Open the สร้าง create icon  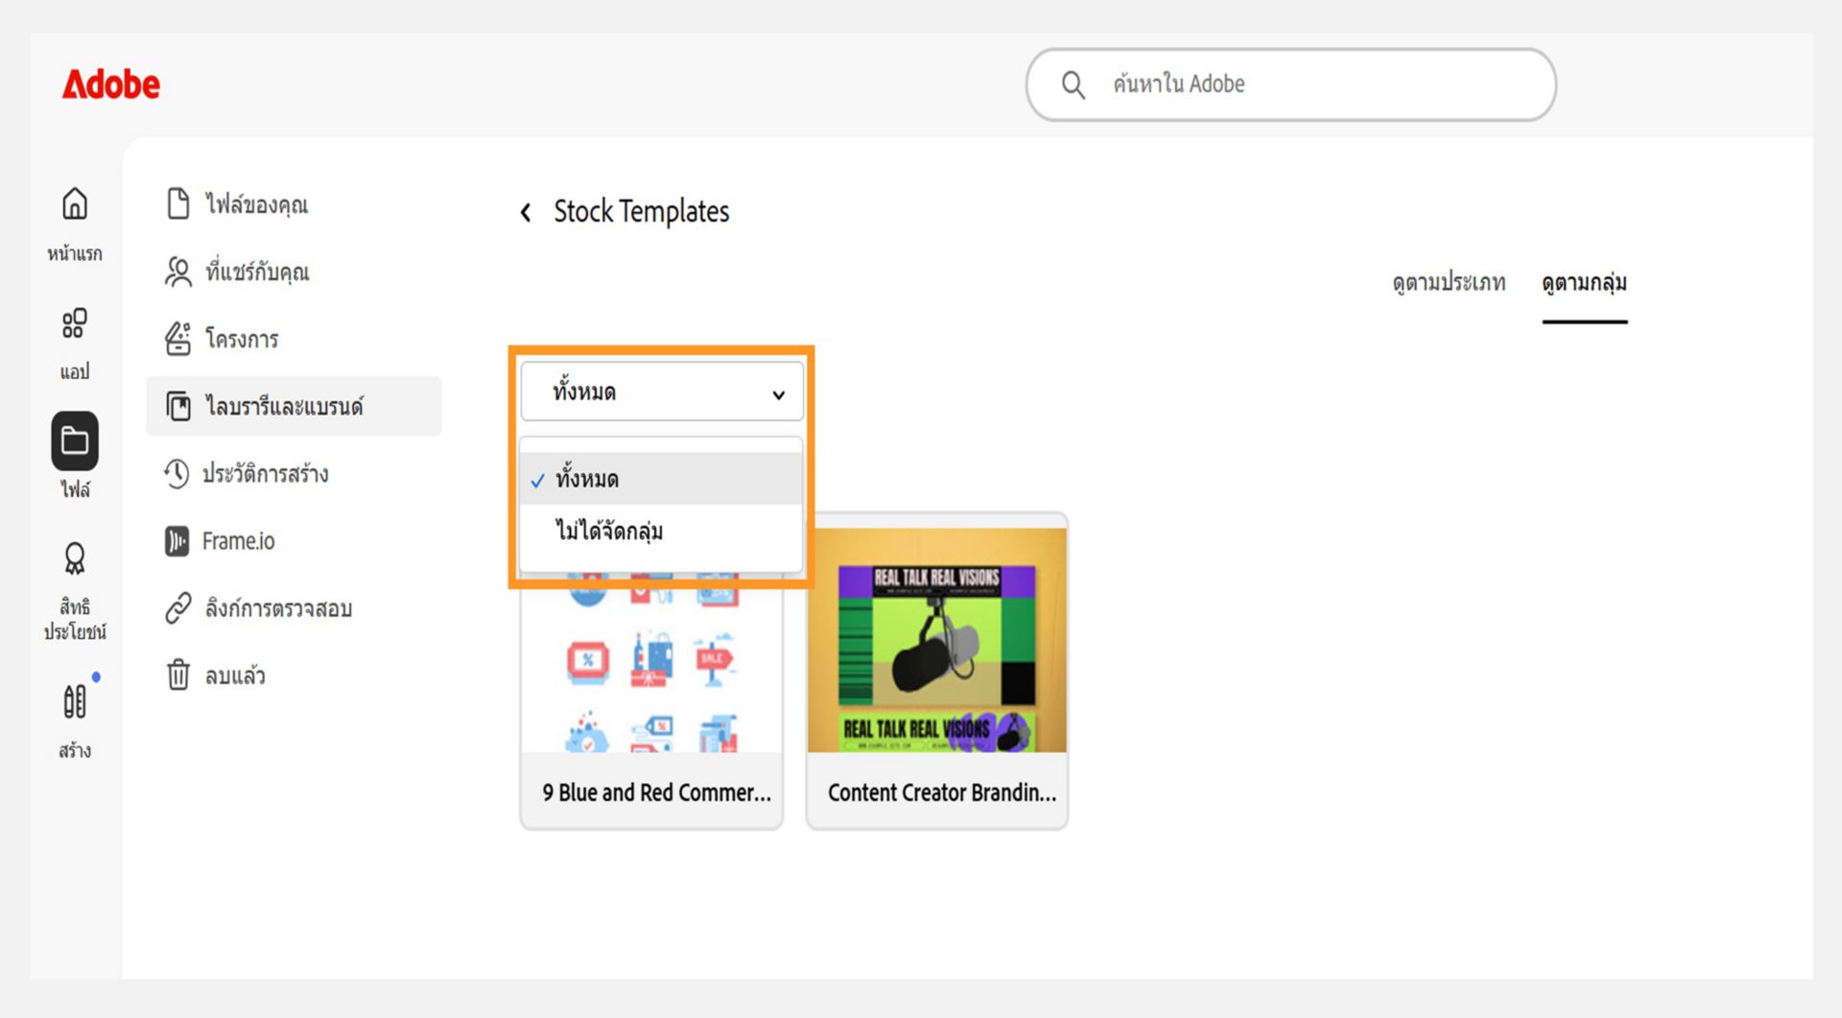pyautogui.click(x=75, y=701)
